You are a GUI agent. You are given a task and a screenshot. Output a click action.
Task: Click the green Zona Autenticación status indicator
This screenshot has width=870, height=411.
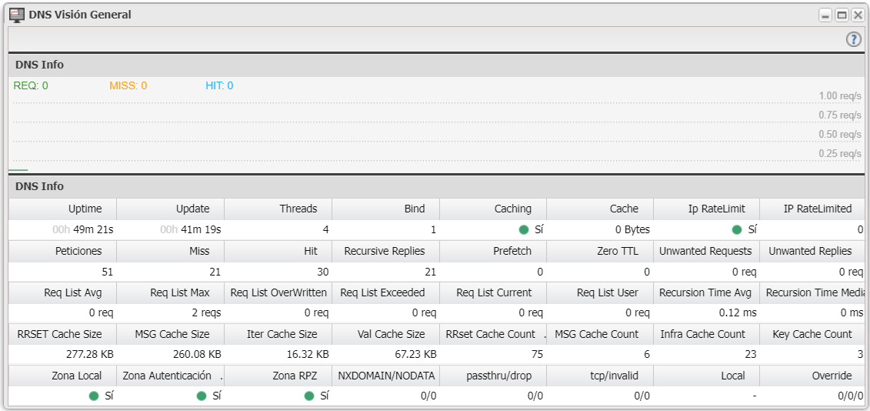(202, 396)
